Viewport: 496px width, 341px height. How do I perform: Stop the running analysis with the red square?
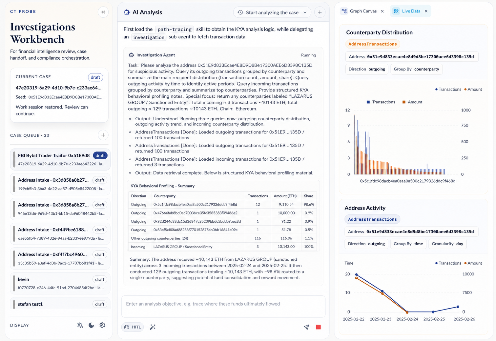318,327
